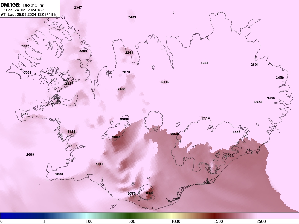Click the 3235 height value label
This screenshot has width=299, height=224.
tap(25, 114)
